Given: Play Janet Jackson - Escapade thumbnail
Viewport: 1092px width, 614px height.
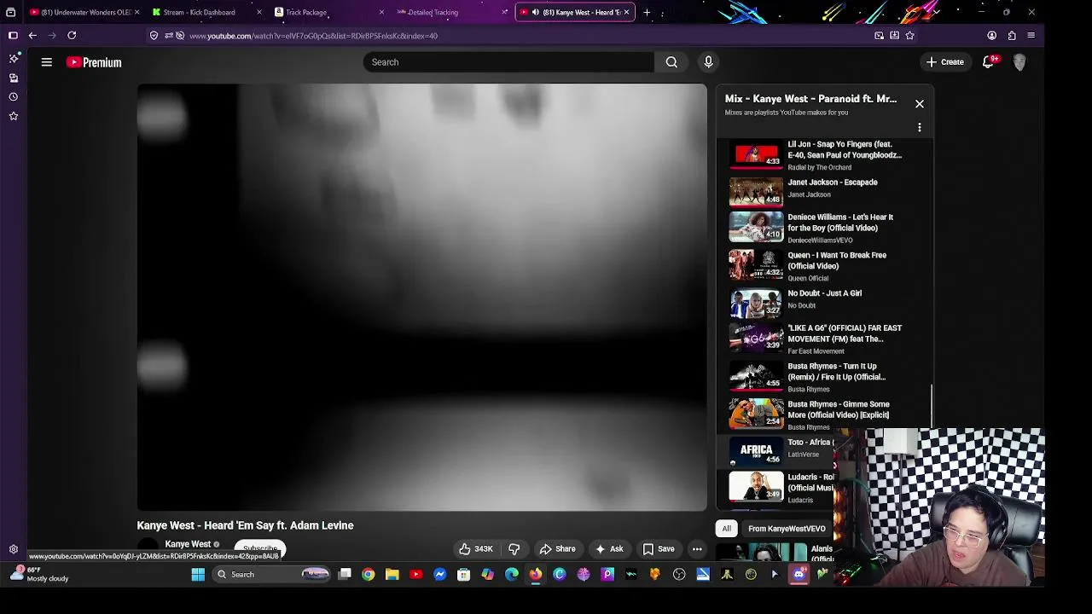Looking at the screenshot, I should point(756,191).
